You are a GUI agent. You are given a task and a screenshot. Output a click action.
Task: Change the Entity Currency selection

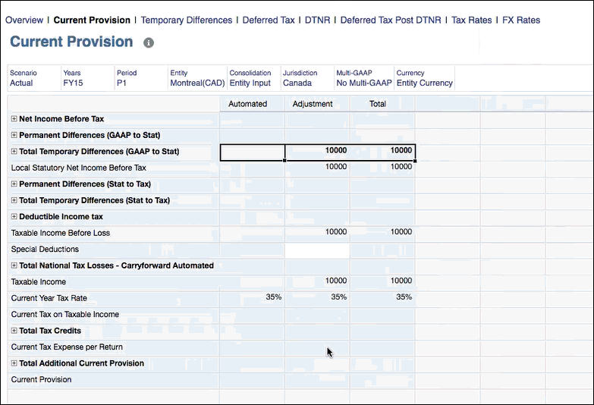[x=424, y=83]
